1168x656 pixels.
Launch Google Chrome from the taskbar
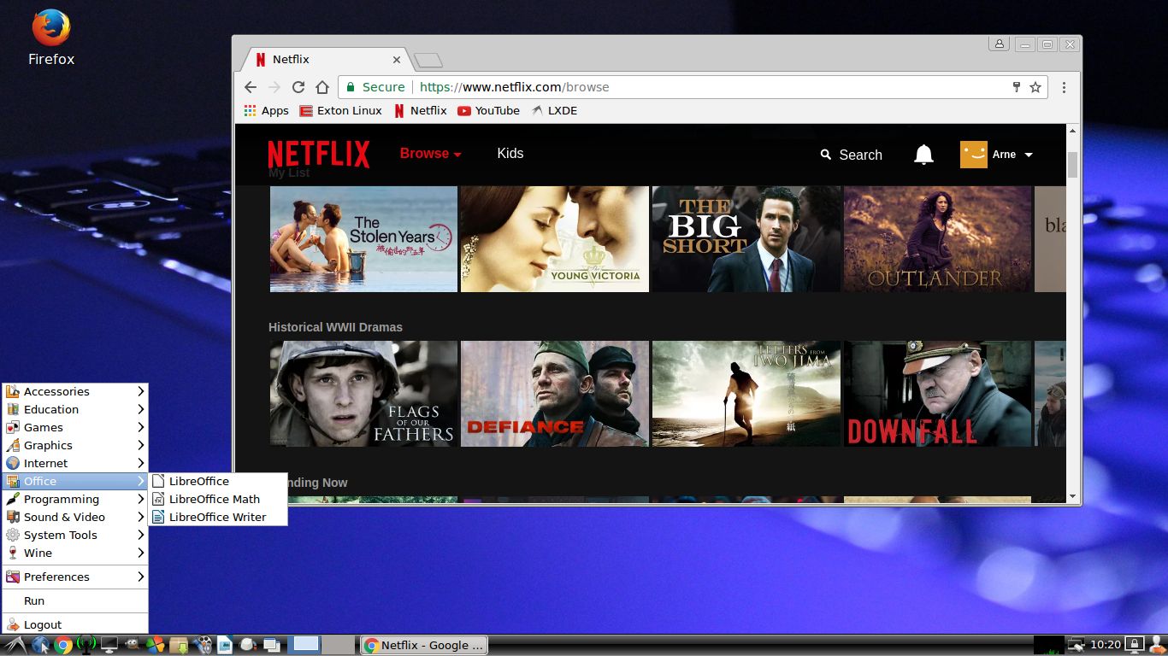pos(63,645)
